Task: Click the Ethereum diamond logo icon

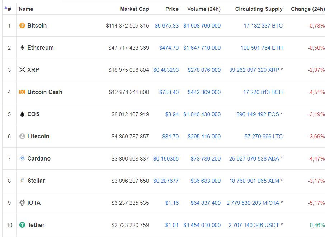Action: click(22, 48)
